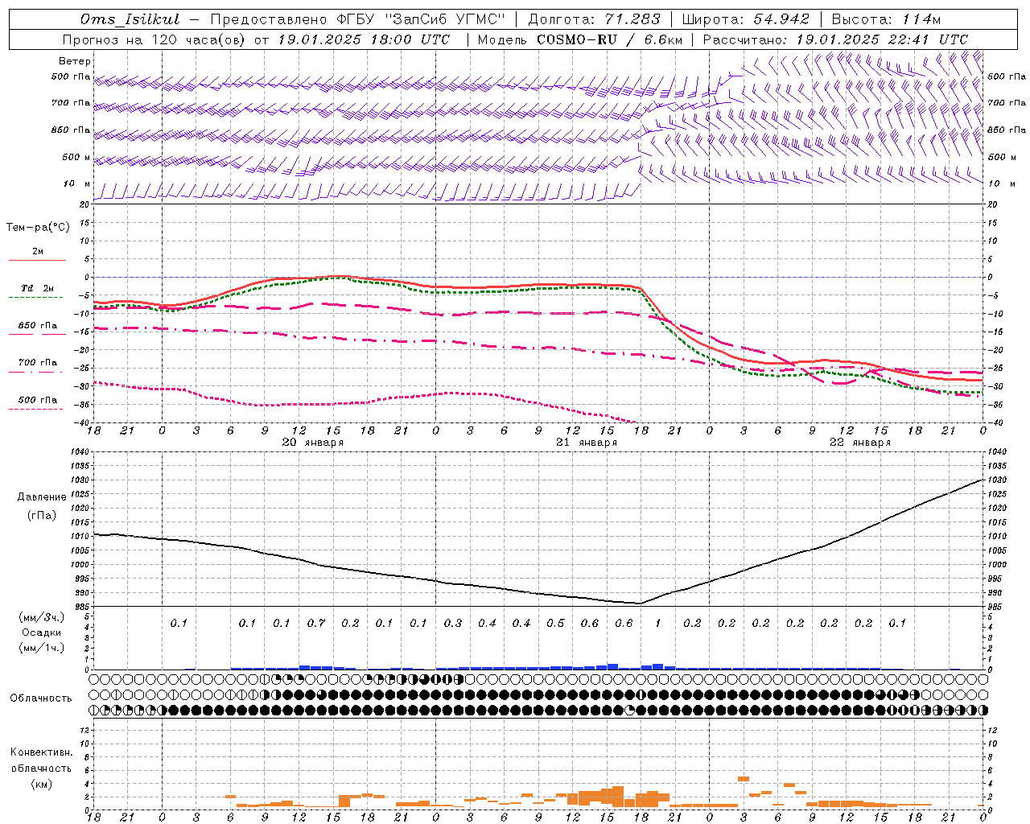Click the Давление pressure panel label

[42, 497]
